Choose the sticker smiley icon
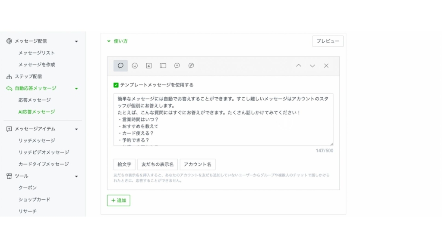Image resolution: width=442 pixels, height=248 pixels. coord(135,66)
